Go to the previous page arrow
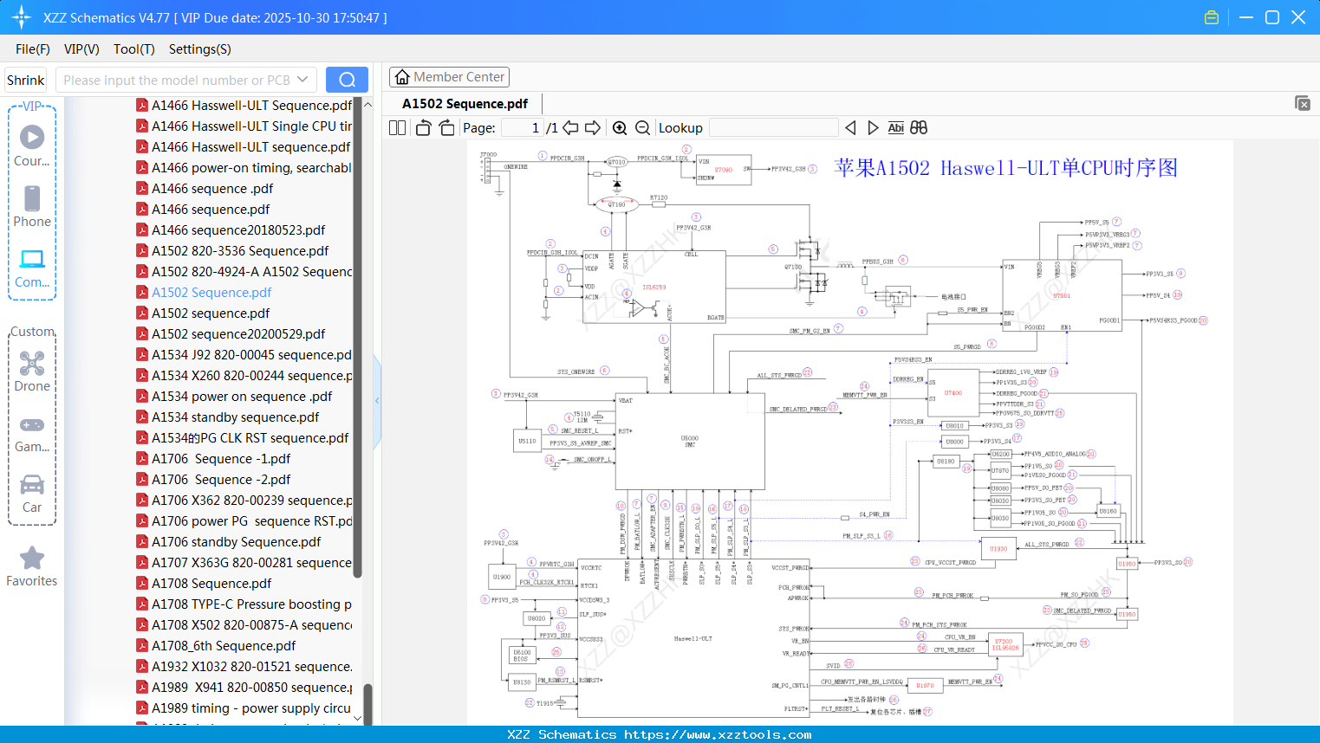Image resolution: width=1320 pixels, height=743 pixels. pyautogui.click(x=570, y=127)
